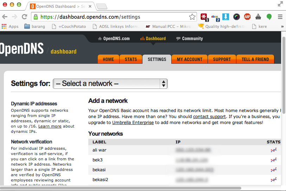Open Learn more about dynamic IPs
This screenshot has width=286, height=191.
pyautogui.click(x=50, y=126)
